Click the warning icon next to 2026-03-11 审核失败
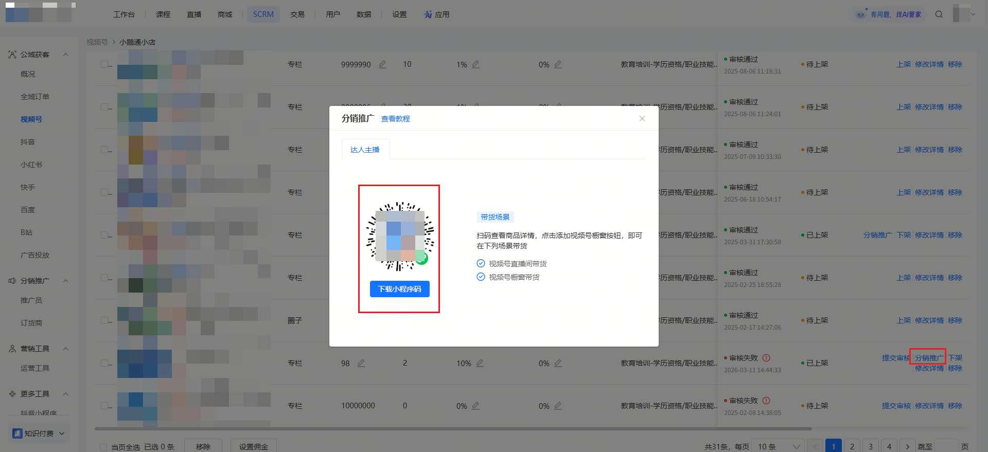The image size is (988, 452). coord(766,358)
